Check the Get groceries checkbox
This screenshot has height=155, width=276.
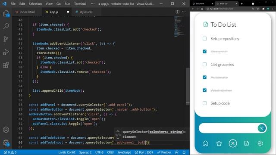204,64
